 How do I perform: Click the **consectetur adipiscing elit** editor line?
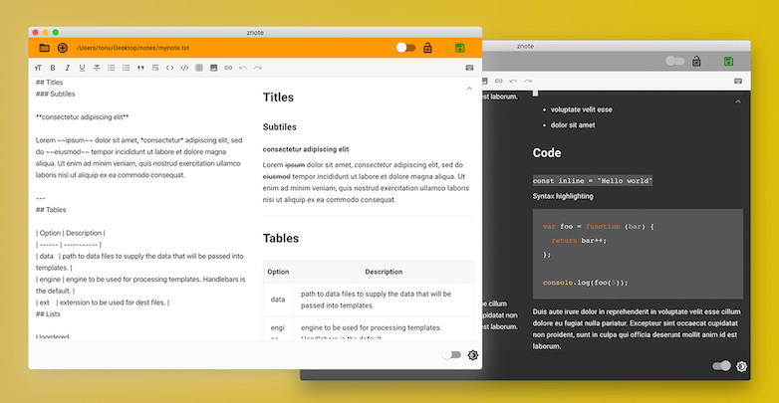click(x=83, y=117)
